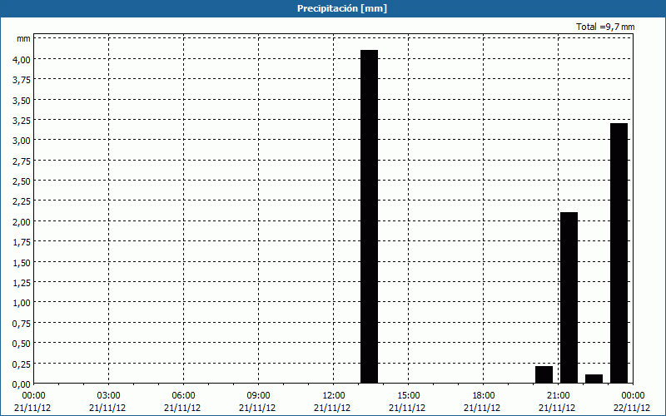Click the 3,00 y-axis label
The image size is (666, 416).
point(22,141)
